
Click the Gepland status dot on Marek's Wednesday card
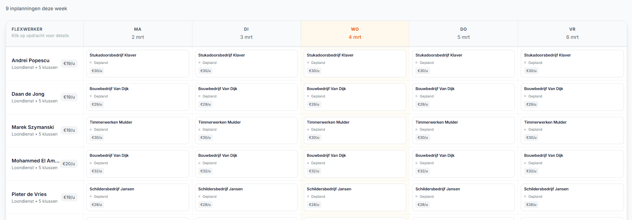point(308,130)
